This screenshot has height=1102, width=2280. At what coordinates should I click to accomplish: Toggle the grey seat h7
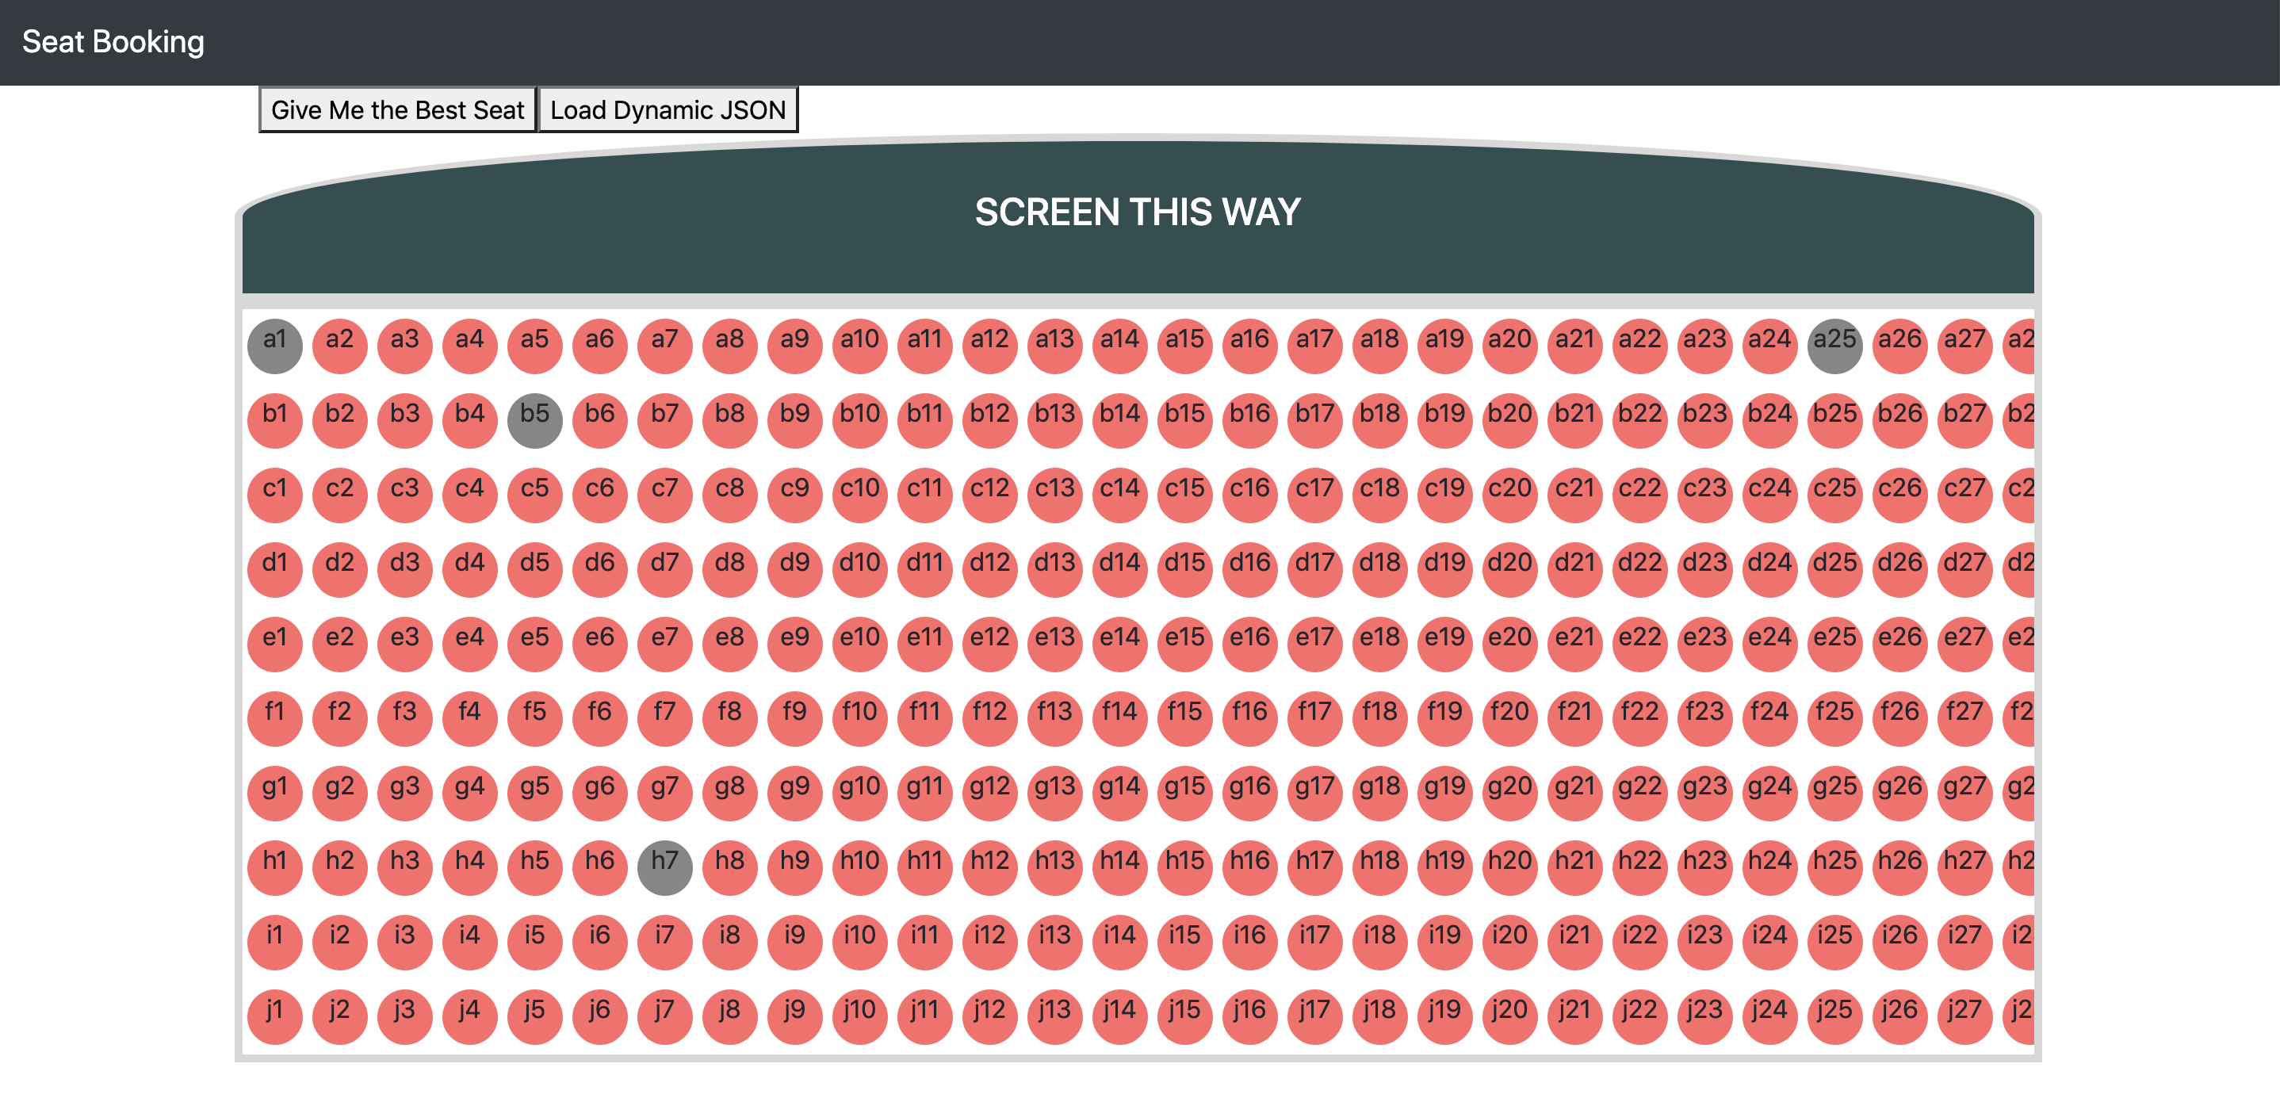coord(664,867)
